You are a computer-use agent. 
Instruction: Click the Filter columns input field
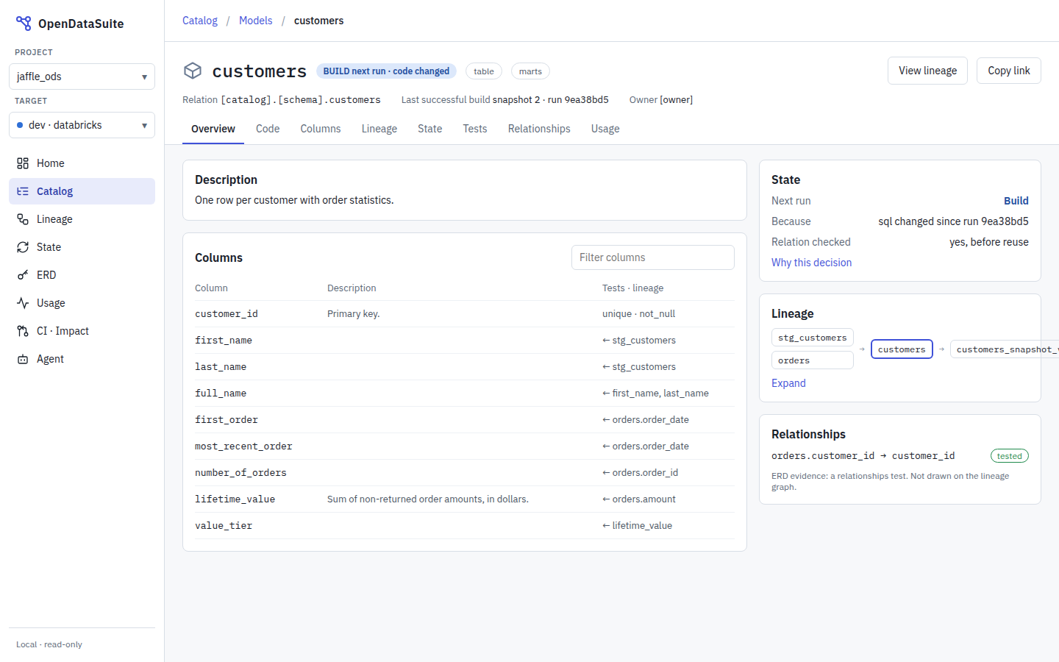click(653, 257)
